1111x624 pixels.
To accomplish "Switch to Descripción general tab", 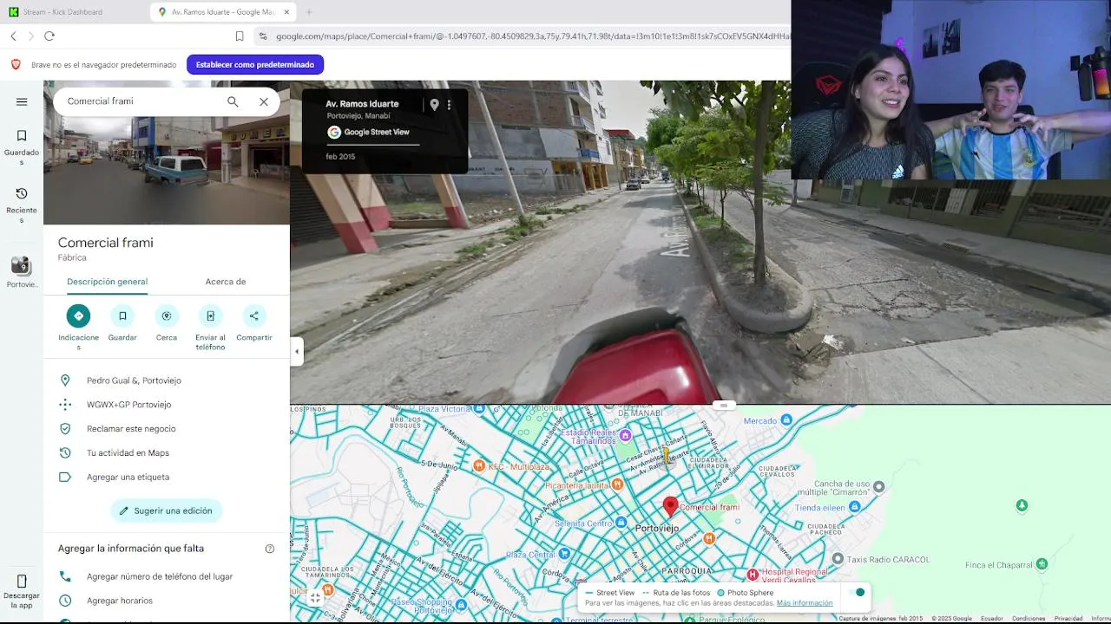I will coord(107,282).
